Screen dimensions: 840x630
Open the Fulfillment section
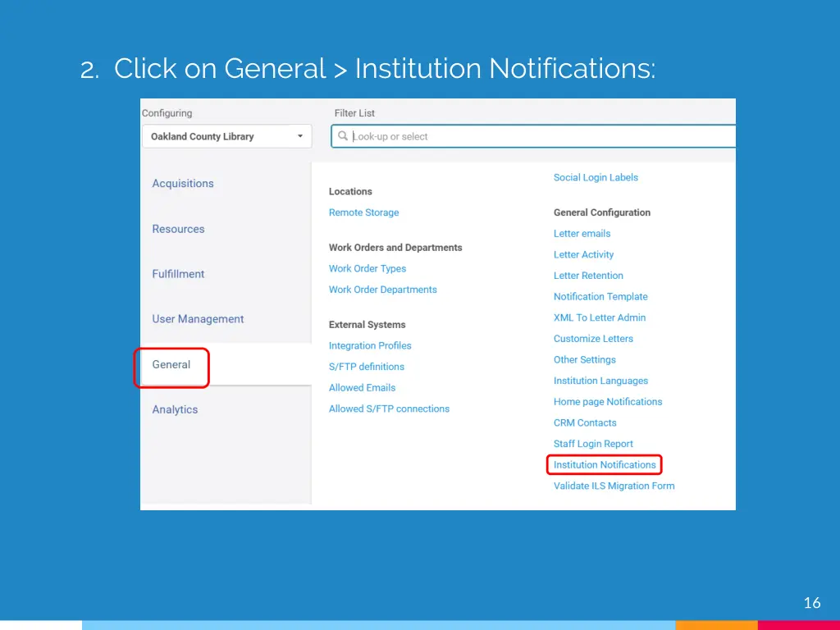[178, 274]
